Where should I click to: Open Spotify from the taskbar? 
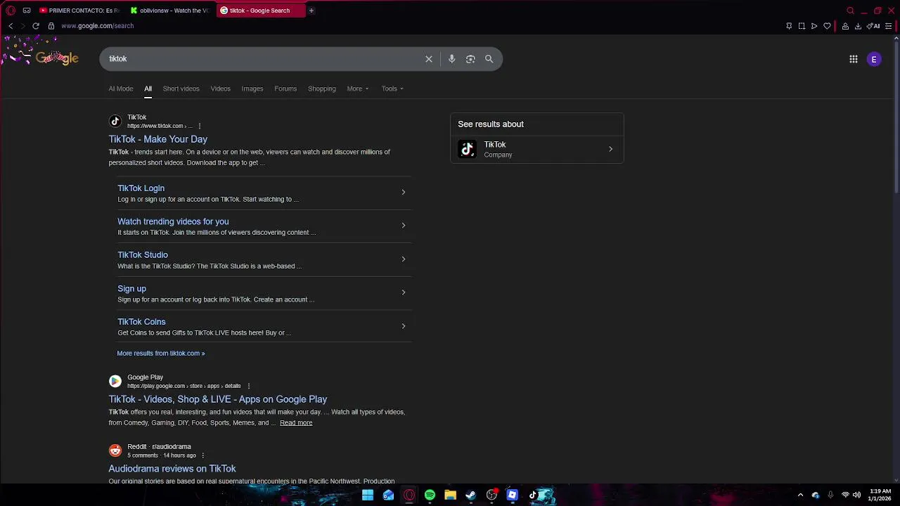coord(430,495)
